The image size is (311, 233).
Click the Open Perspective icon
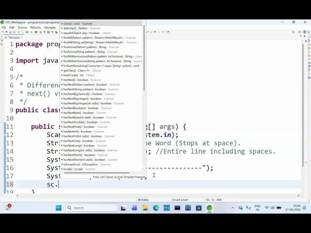coord(300,32)
